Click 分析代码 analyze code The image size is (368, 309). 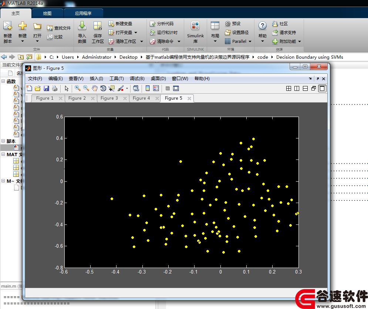[x=162, y=24]
